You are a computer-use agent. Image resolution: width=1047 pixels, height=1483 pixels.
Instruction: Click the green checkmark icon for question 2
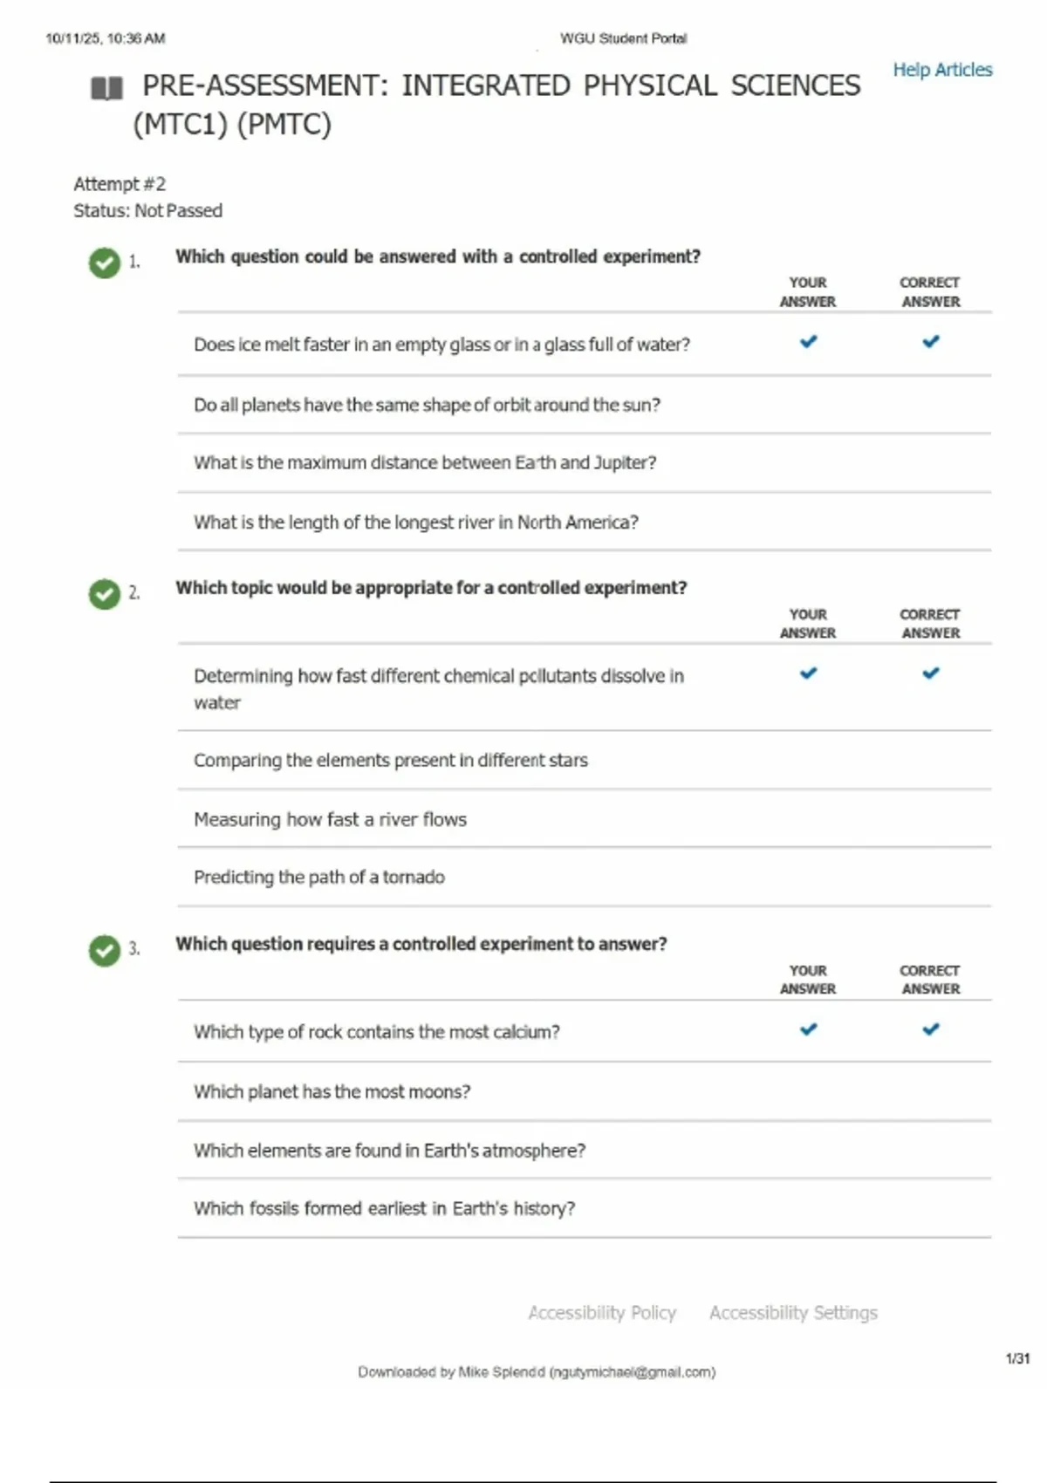(105, 594)
